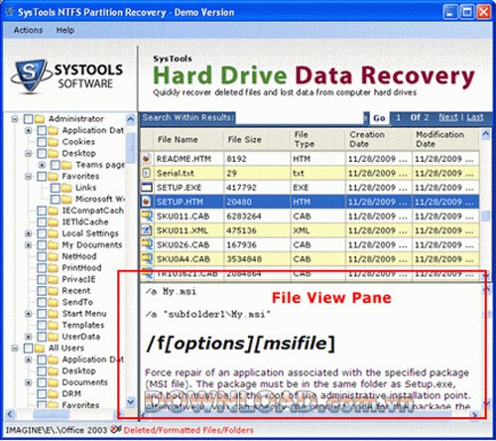Click file size 6283264 cell
The image size is (496, 441).
[x=257, y=217]
